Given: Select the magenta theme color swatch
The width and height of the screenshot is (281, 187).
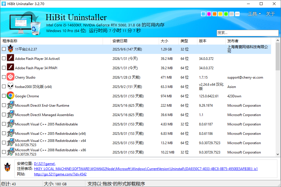Looking at the screenshot, I should (209, 14).
